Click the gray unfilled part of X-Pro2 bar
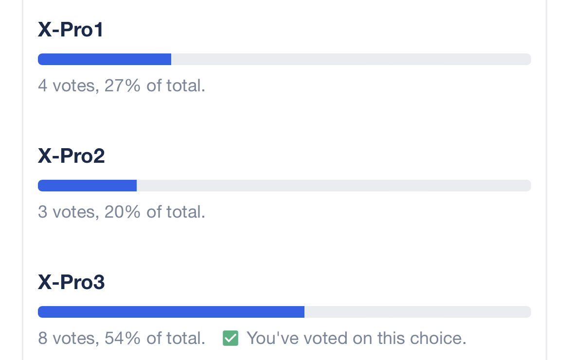The width and height of the screenshot is (569, 360). [333, 186]
